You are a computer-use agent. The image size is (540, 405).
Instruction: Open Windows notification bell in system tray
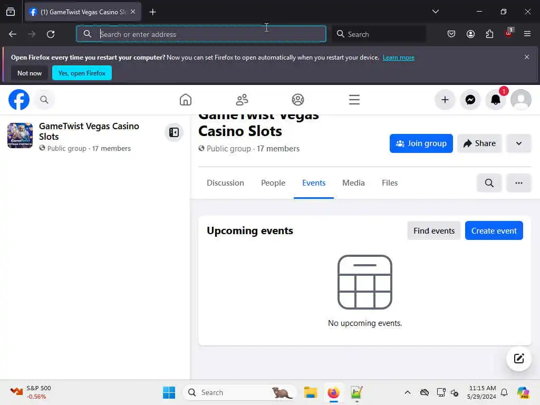(x=504, y=392)
